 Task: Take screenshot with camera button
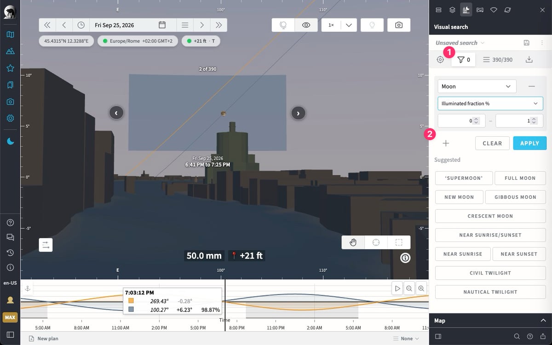coord(399,25)
